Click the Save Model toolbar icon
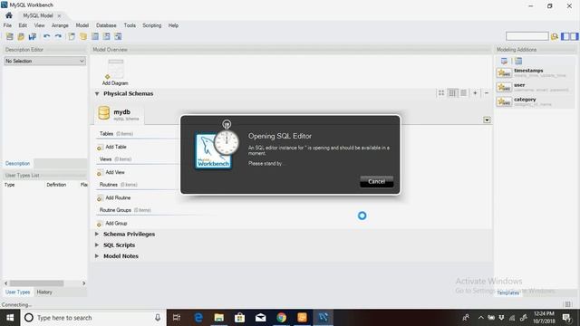This screenshot has height=326, width=580. [33, 36]
